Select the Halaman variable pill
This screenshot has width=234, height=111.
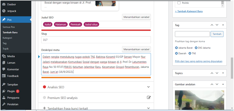[61, 24]
